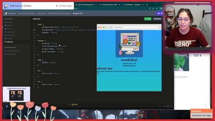
Task: Click the chameleon avatar in chat panel
Action: coord(181,62)
